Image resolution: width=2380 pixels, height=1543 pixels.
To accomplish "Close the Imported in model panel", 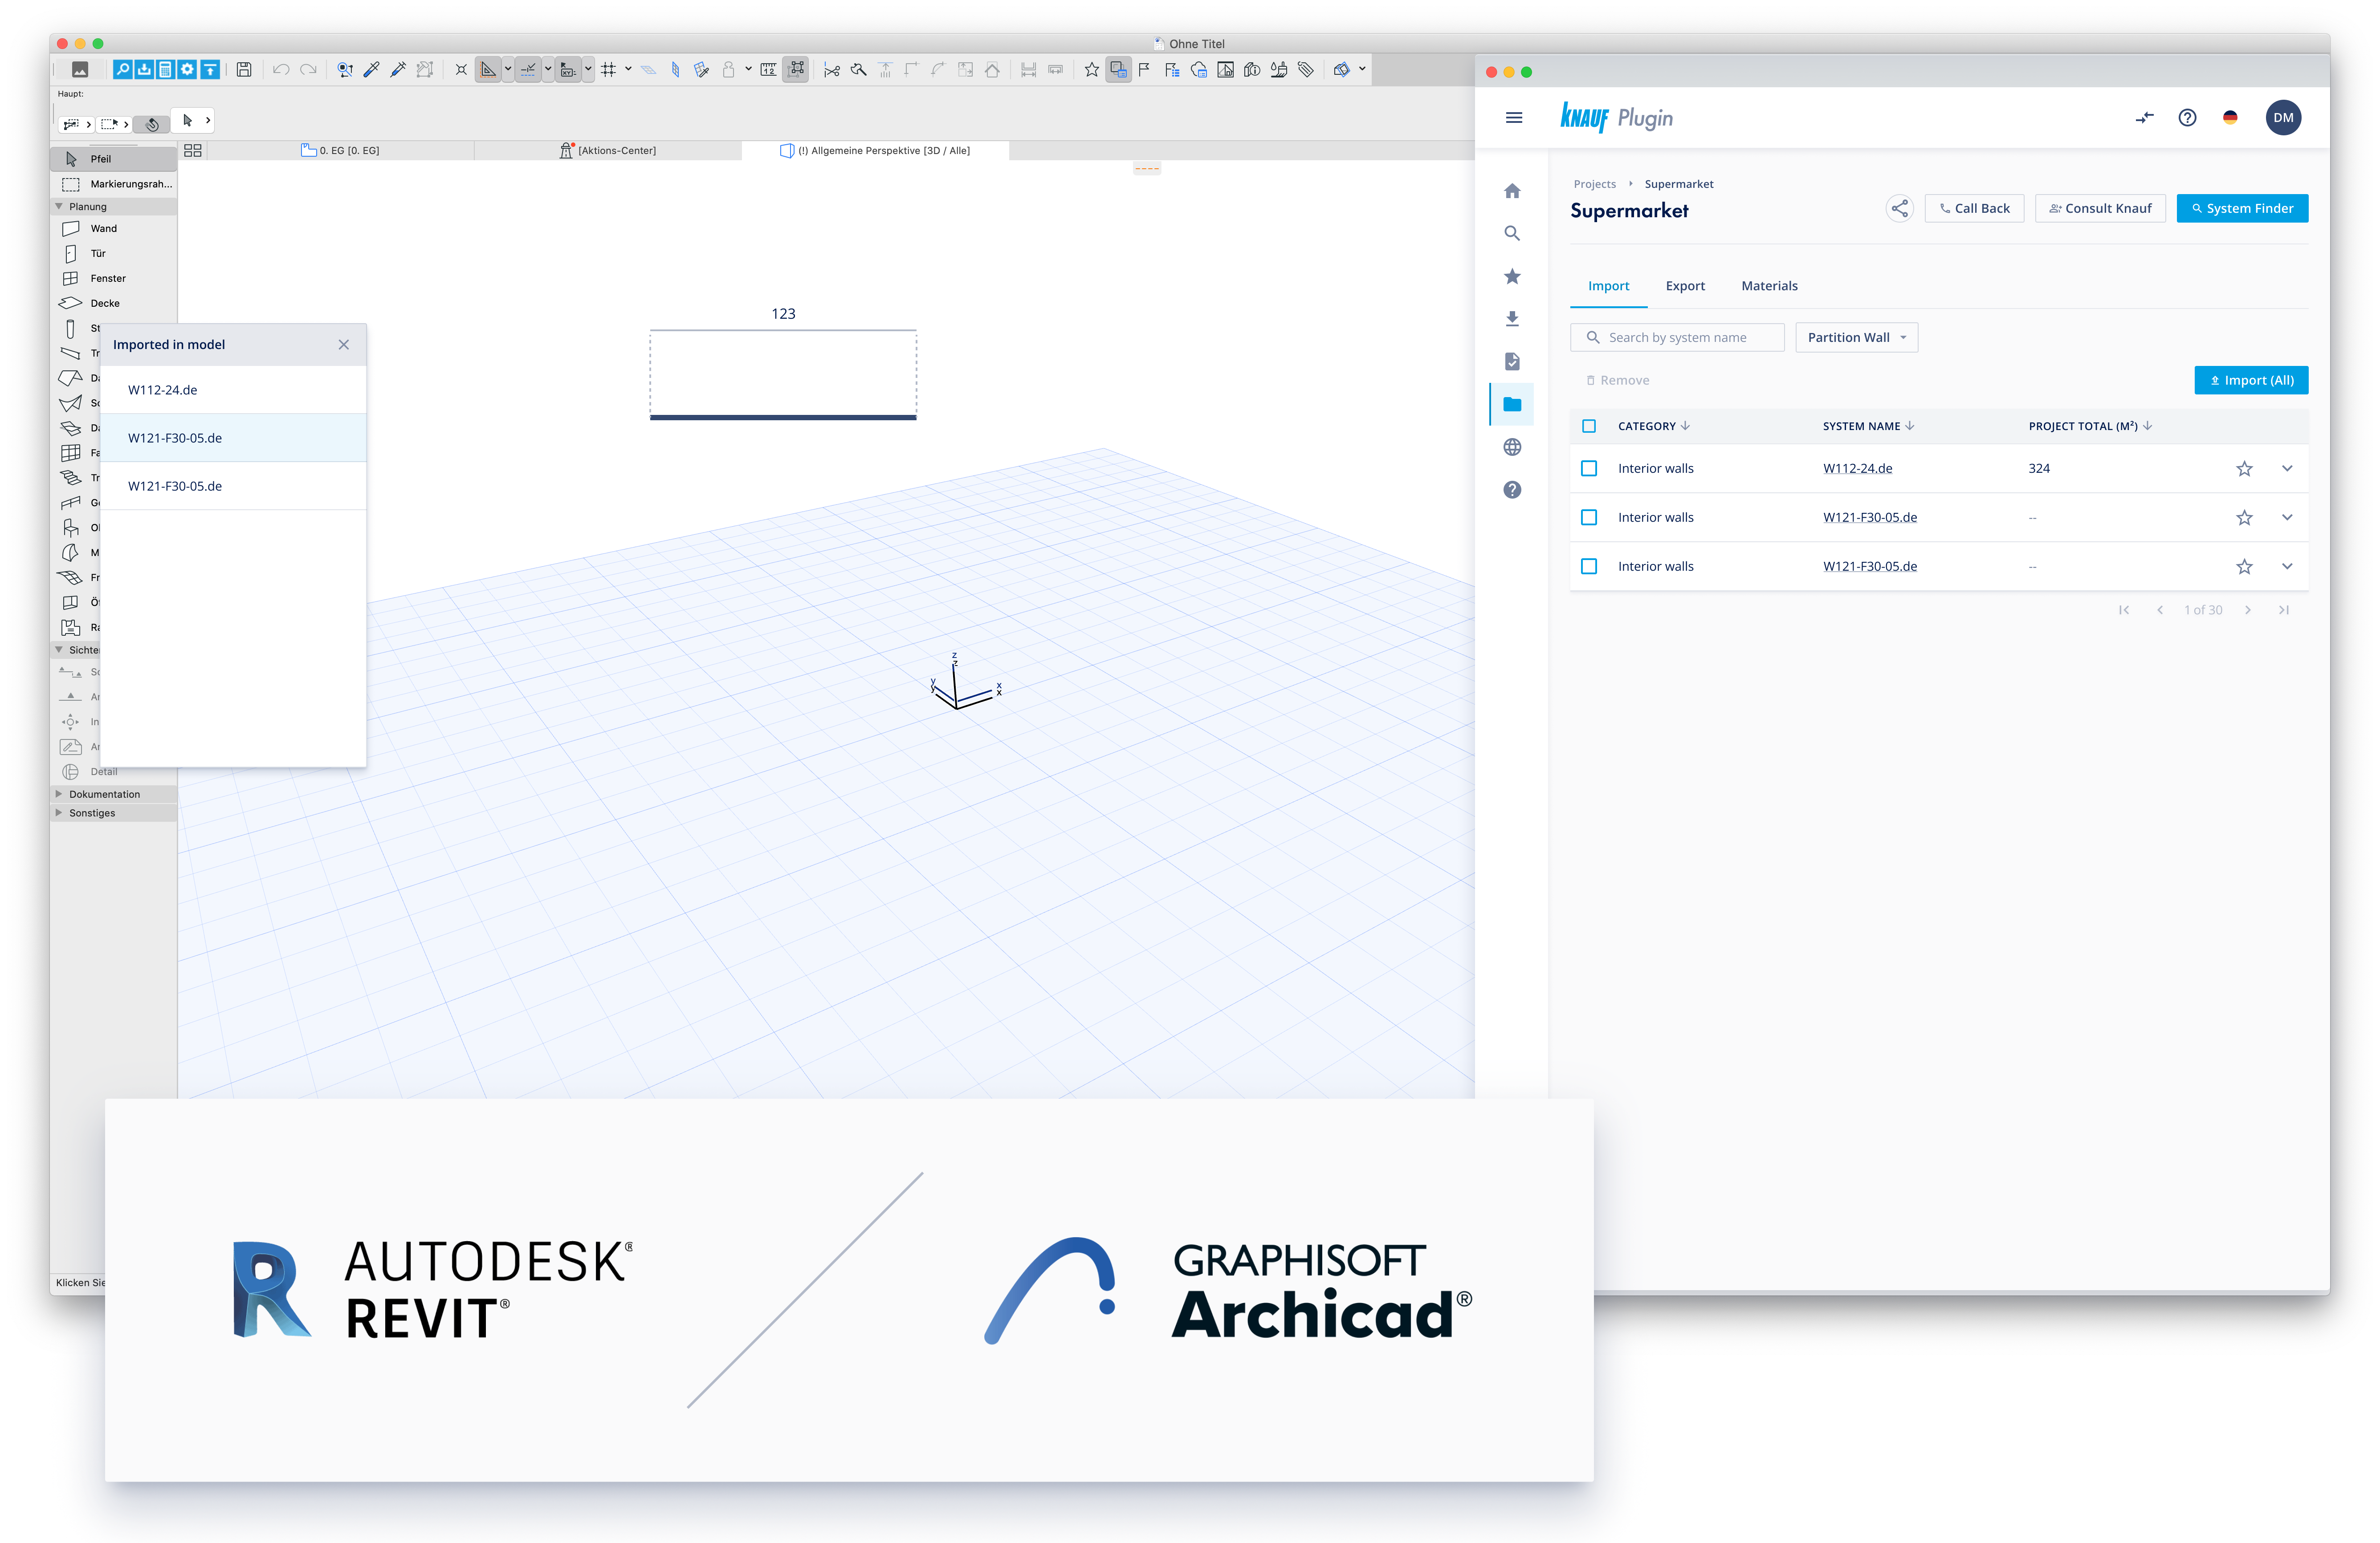I will coord(343,345).
